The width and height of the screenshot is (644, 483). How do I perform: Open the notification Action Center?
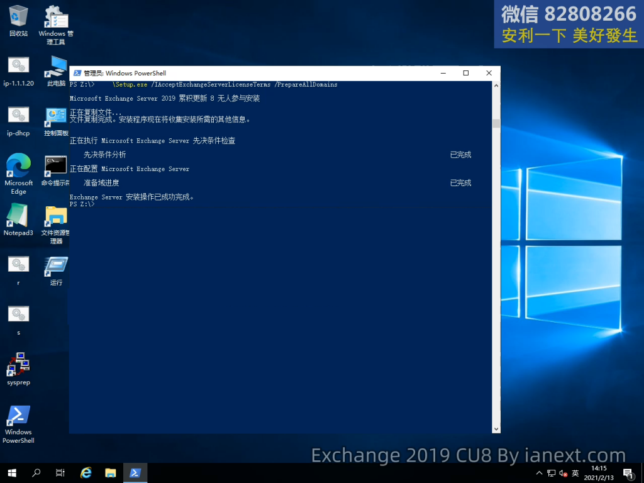[x=628, y=473]
